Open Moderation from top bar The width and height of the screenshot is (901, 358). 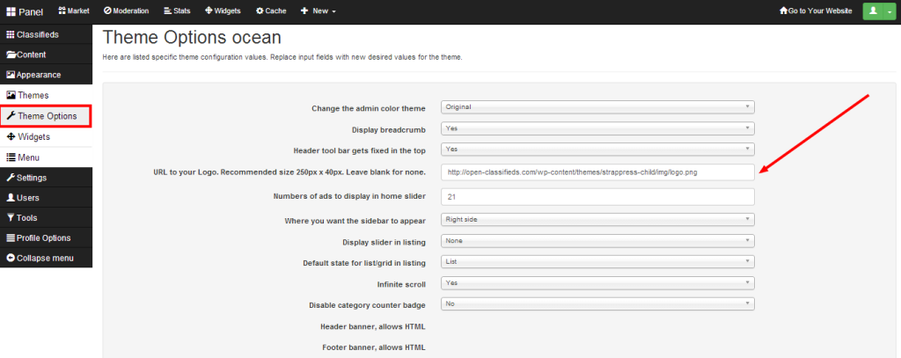pos(126,11)
